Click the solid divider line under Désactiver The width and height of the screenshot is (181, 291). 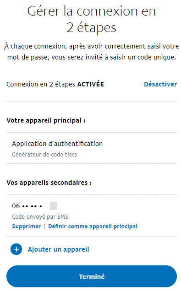coord(92,102)
